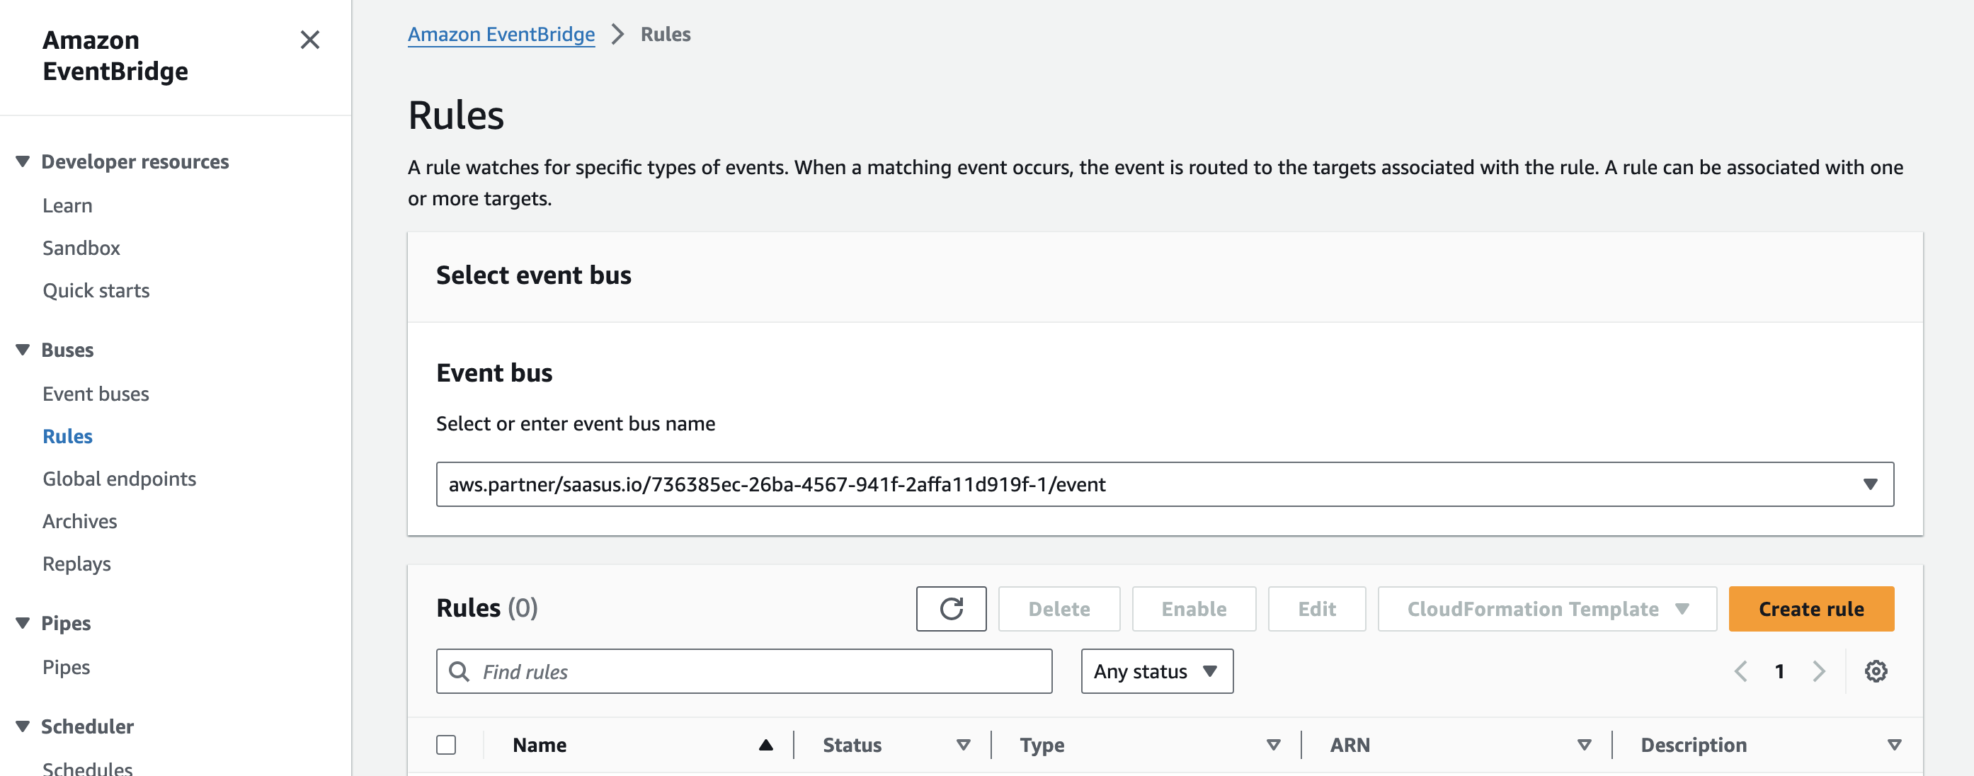Collapse the Pipes section
The width and height of the screenshot is (1974, 776).
[x=23, y=624]
